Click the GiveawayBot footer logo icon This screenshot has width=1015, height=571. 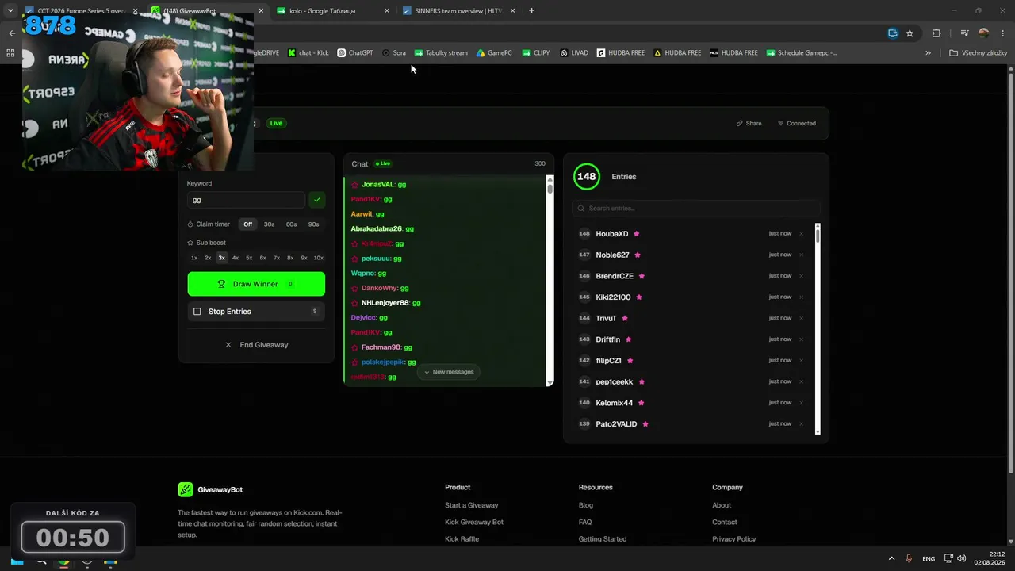[185, 489]
